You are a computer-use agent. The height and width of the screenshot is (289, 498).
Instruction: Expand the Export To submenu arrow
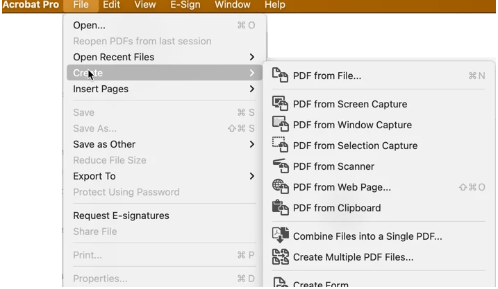click(x=252, y=176)
